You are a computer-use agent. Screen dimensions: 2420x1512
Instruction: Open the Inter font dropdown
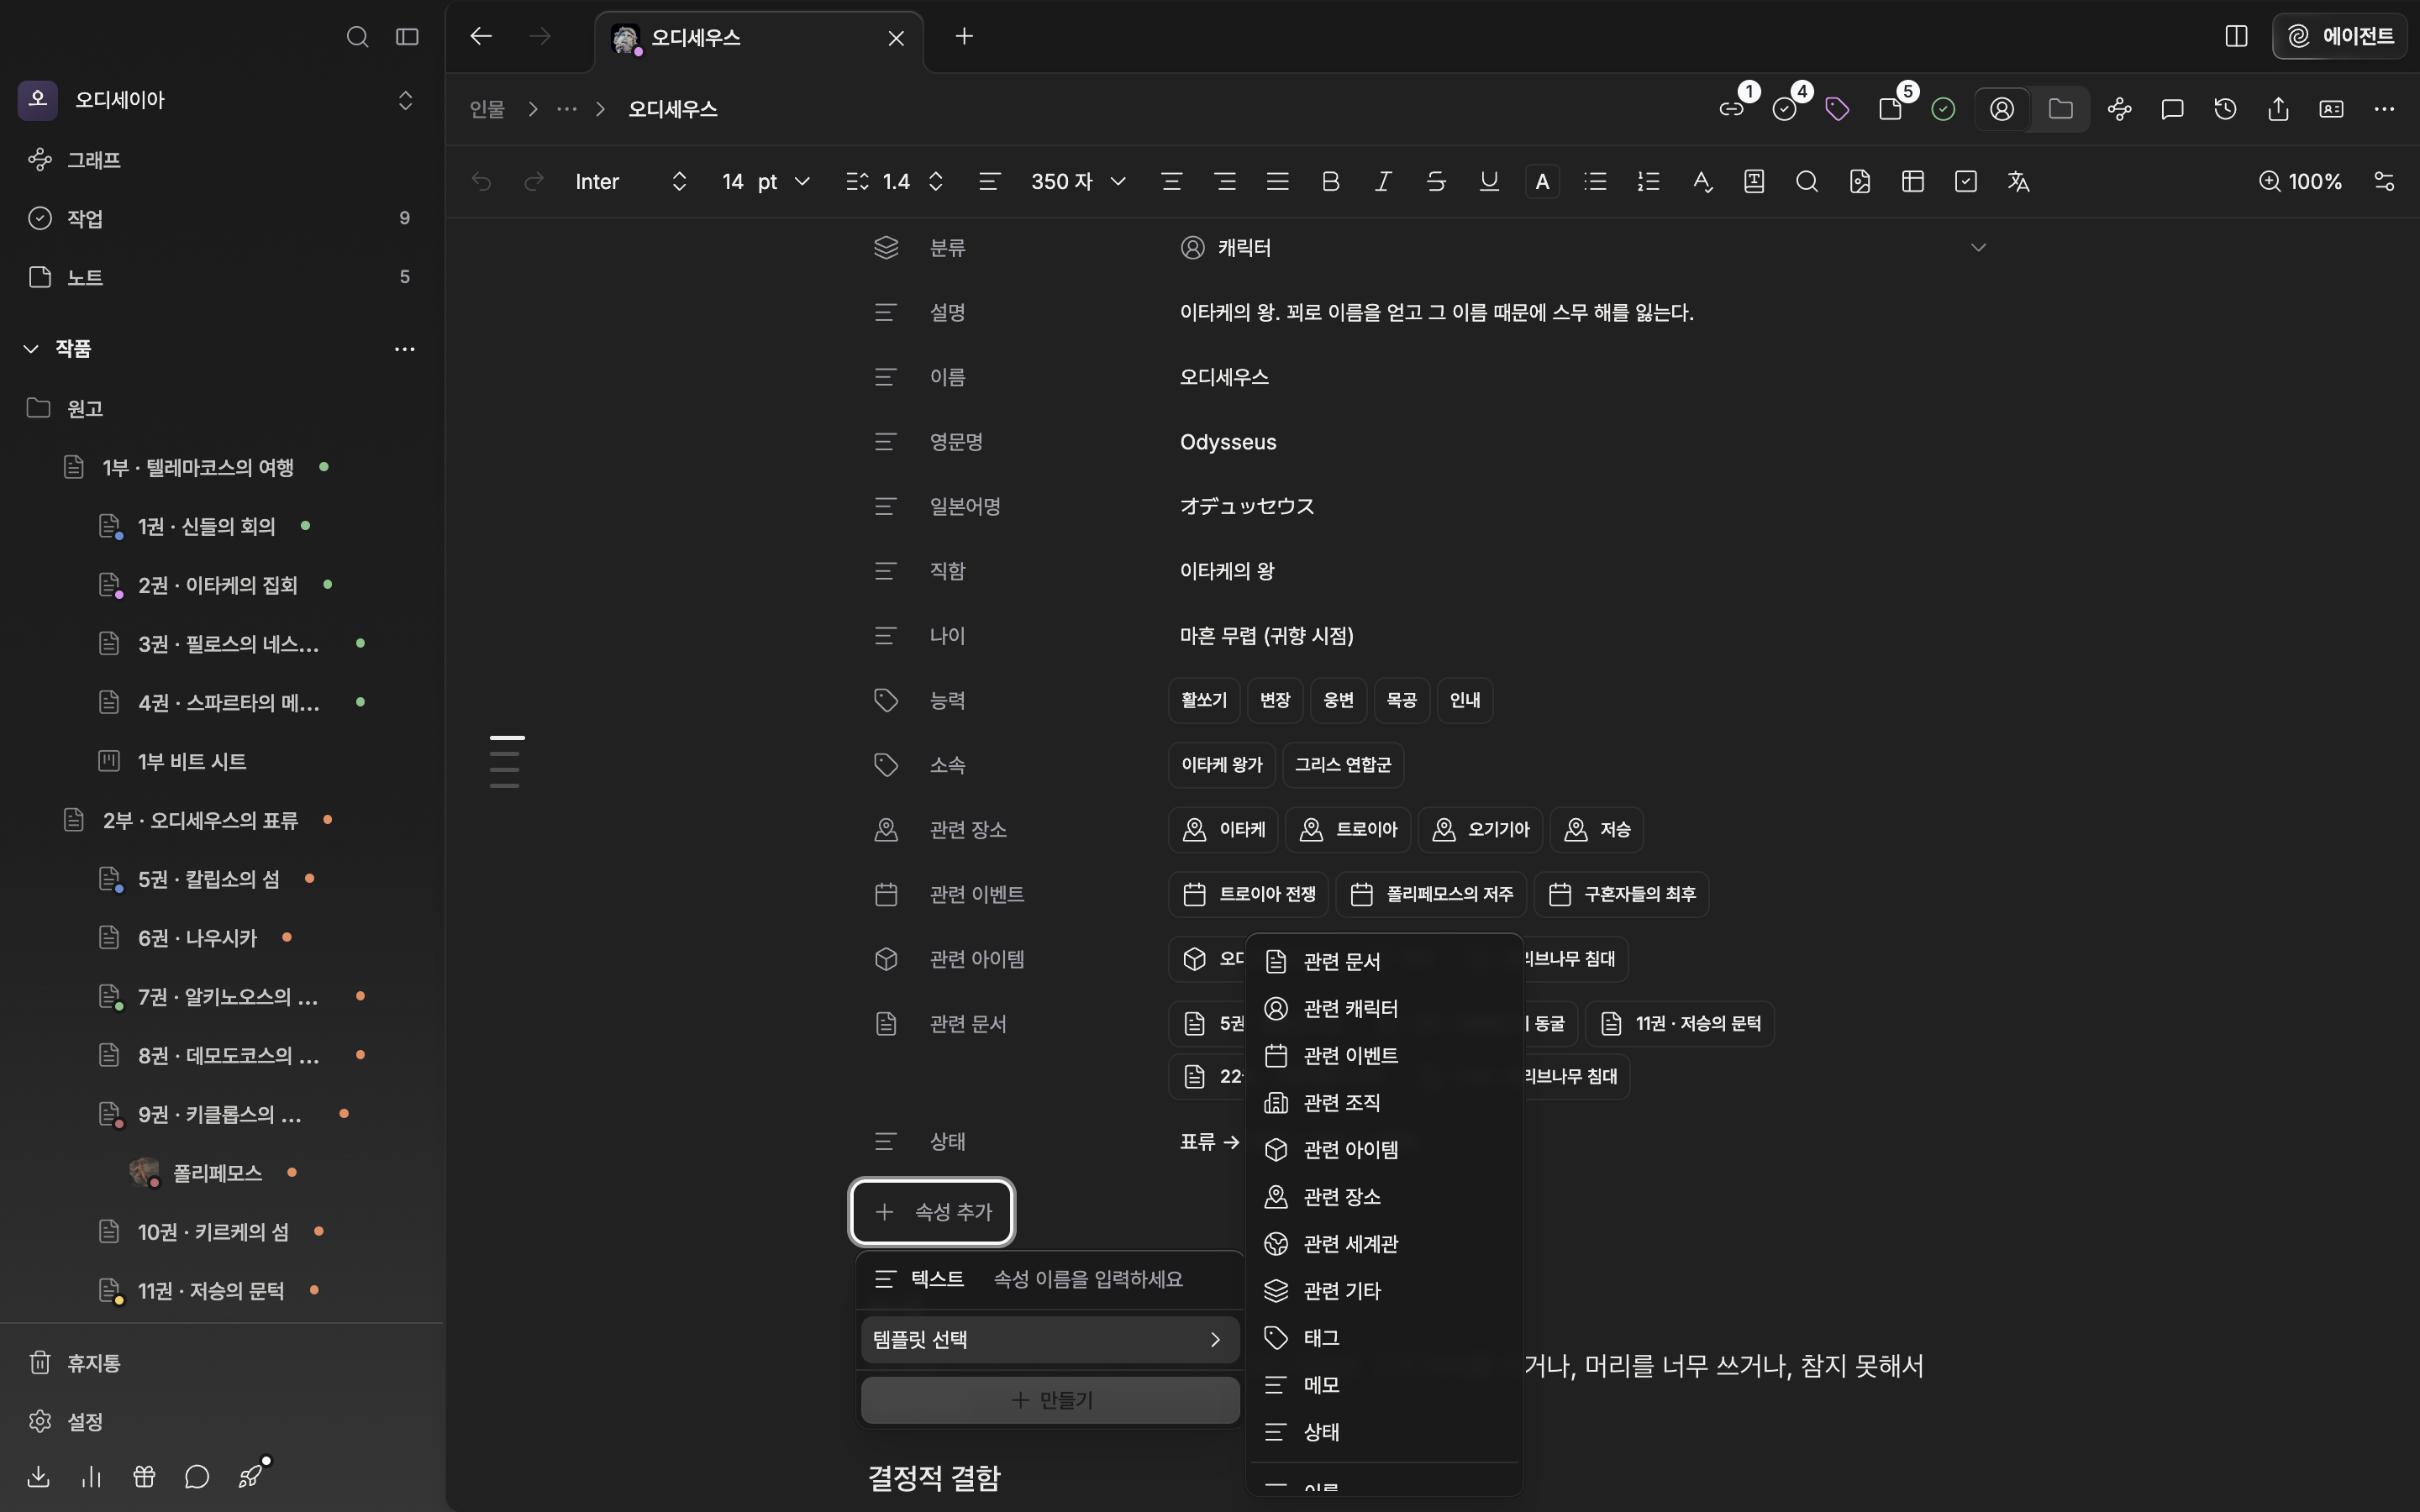click(631, 181)
